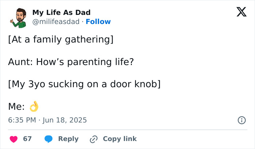
Task: Click the OK hand emoji
Action: [34, 106]
